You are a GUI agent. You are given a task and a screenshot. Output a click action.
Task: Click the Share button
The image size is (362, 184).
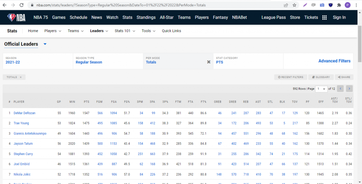[x=344, y=77]
